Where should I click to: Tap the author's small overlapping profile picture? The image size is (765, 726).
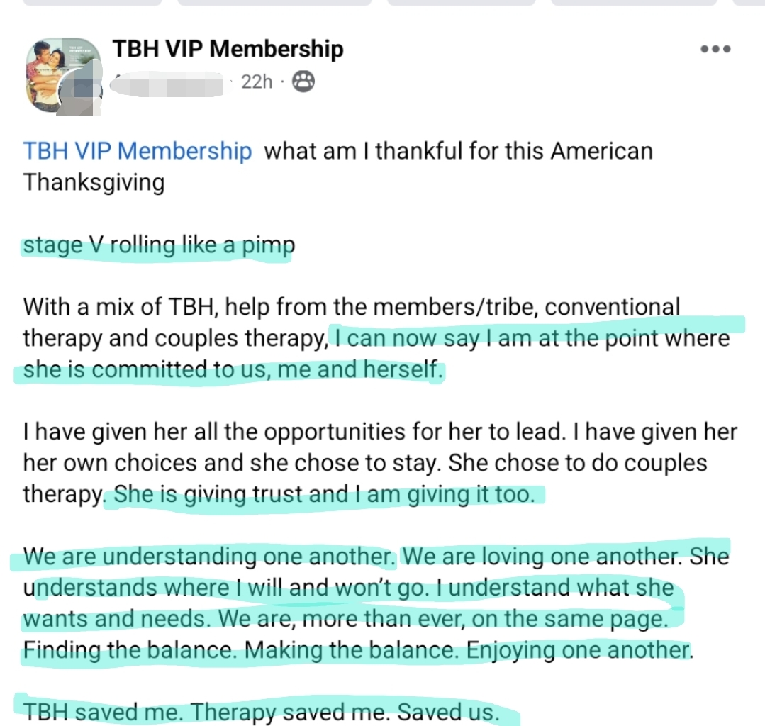point(82,92)
